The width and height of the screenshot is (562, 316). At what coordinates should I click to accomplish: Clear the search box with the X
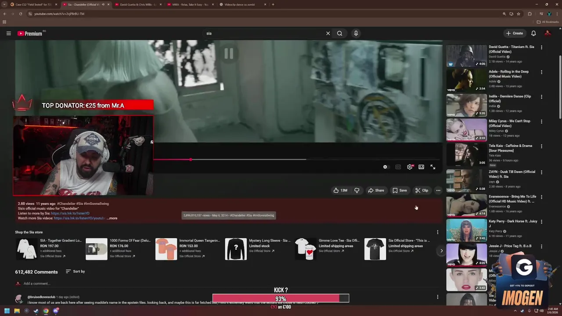pos(328,33)
